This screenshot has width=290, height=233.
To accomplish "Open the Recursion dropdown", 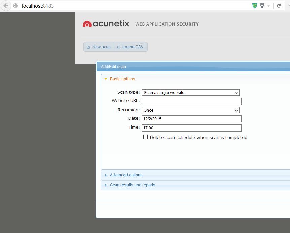I will point(190,110).
